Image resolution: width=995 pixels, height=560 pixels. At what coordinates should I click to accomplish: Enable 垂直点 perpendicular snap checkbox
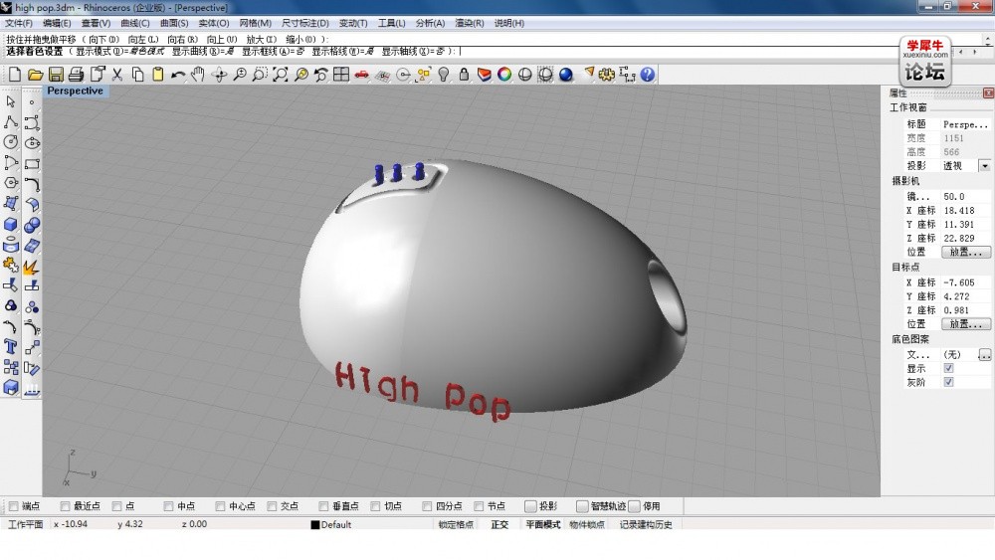(x=323, y=506)
